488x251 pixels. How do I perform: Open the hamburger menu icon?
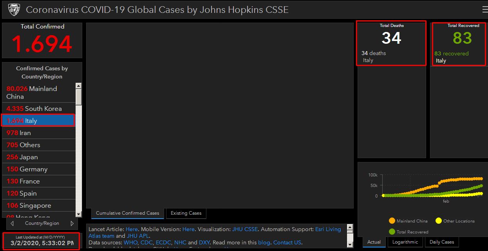pyautogui.click(x=485, y=10)
